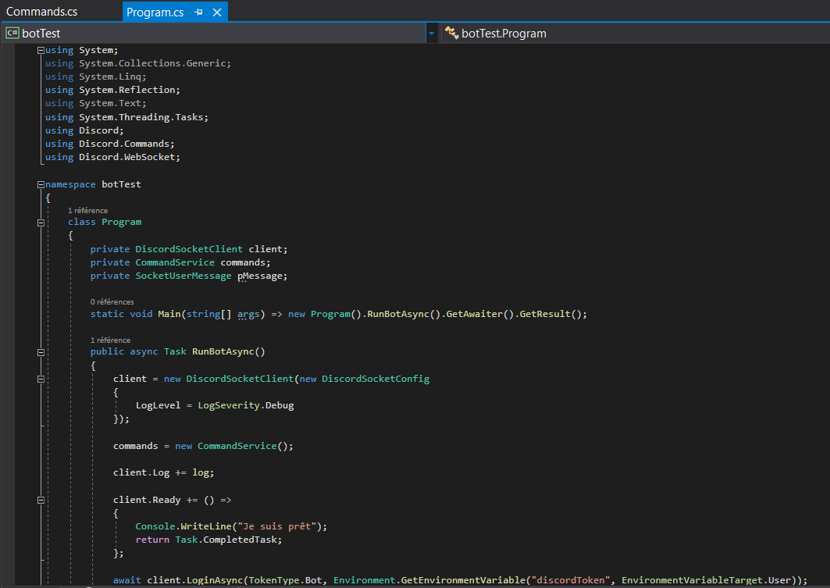Collapse the RunBotAsync method block
Viewport: 830px width, 588px height.
(x=41, y=352)
